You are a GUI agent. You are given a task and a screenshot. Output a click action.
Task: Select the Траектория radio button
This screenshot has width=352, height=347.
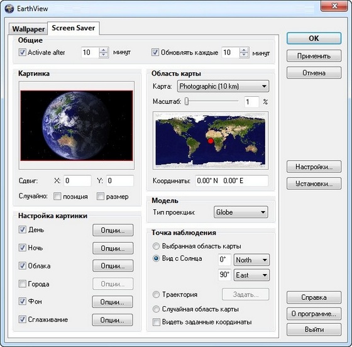pyautogui.click(x=156, y=294)
